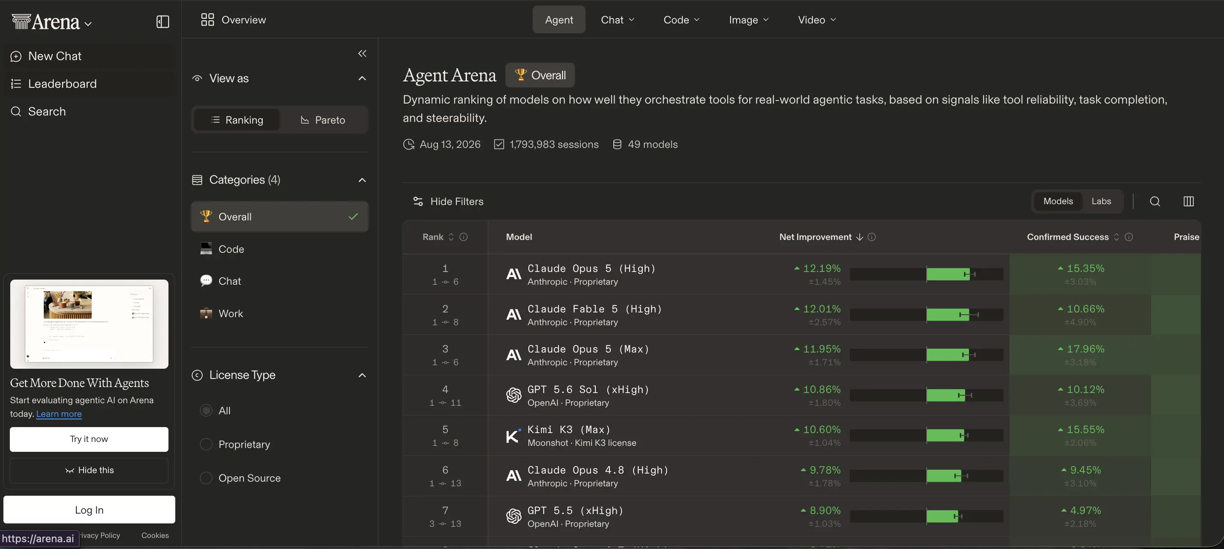Open the Learn more link
Image resolution: width=1224 pixels, height=549 pixels.
tap(59, 413)
